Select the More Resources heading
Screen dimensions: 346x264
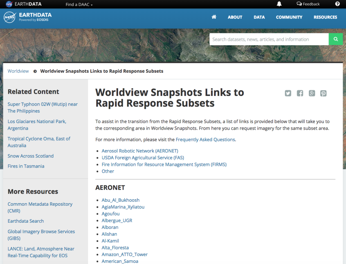pos(33,192)
